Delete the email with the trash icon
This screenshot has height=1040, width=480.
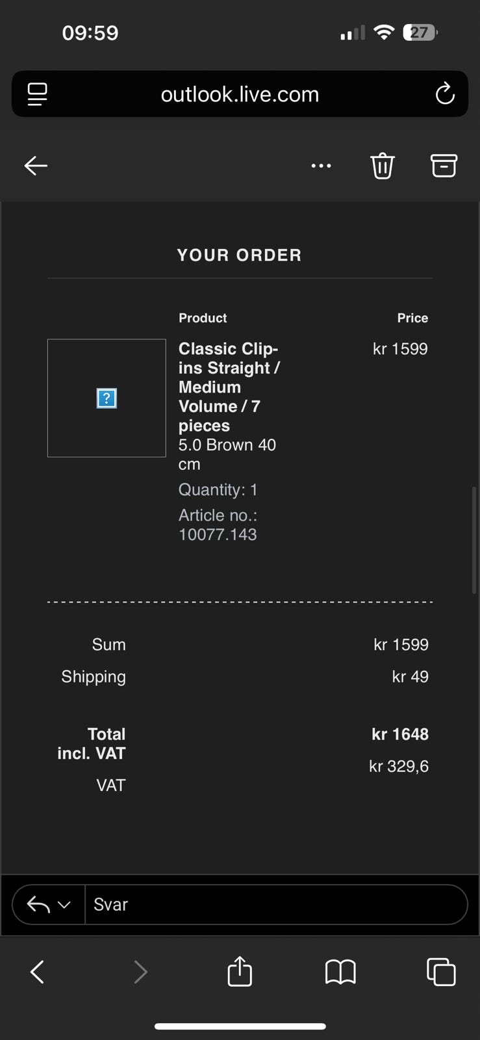tap(383, 166)
